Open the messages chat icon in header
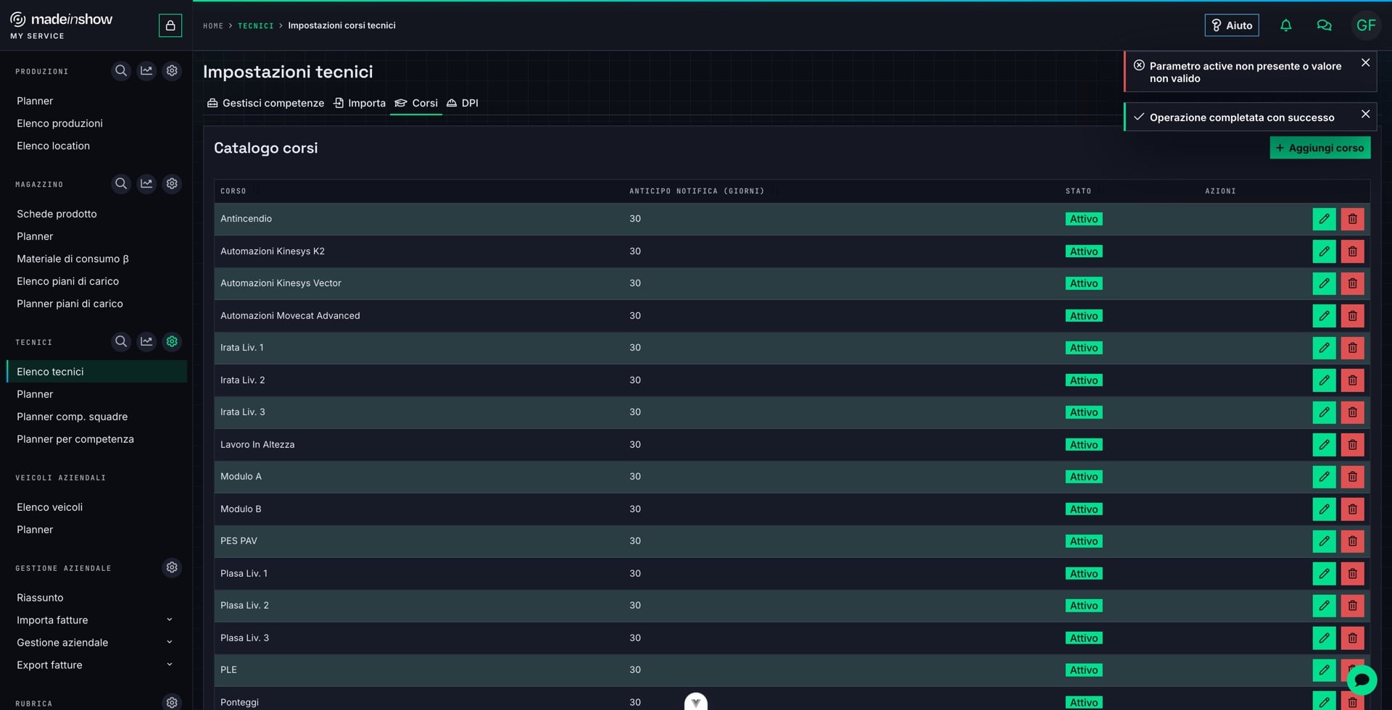Screen dimensions: 1392x710 coord(1324,25)
